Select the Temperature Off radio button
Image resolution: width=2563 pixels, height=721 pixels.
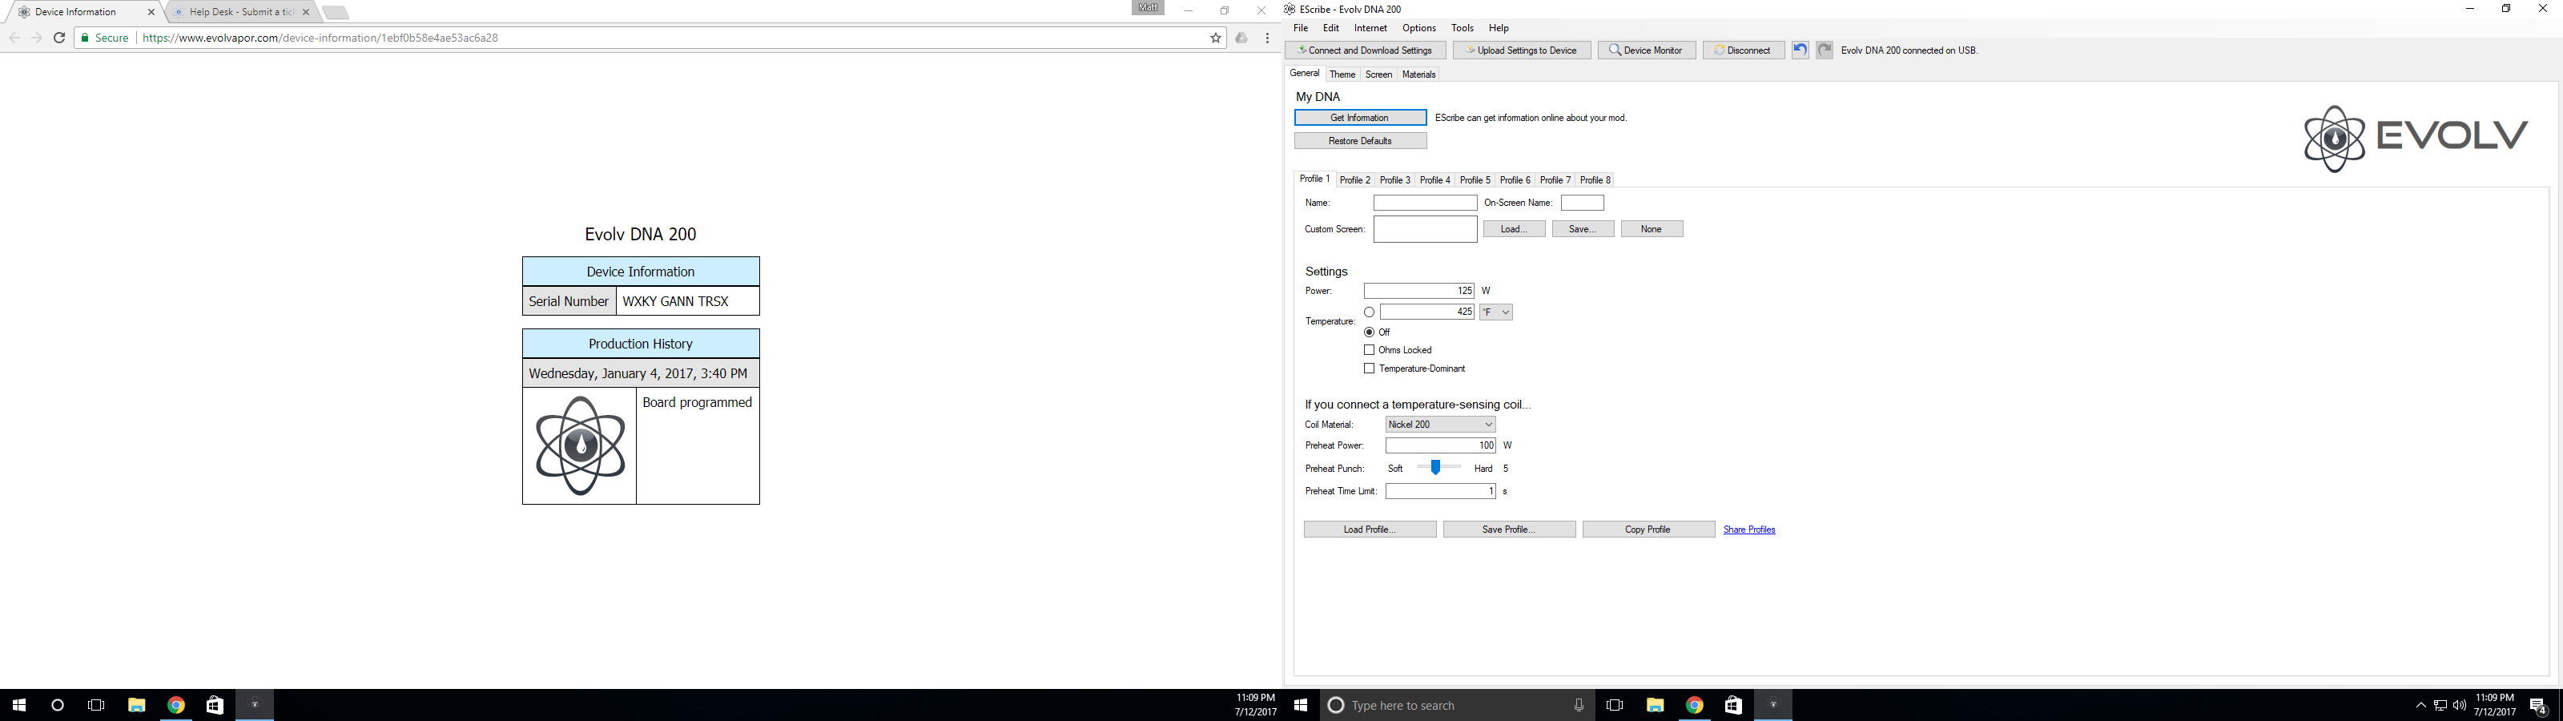pos(1369,332)
